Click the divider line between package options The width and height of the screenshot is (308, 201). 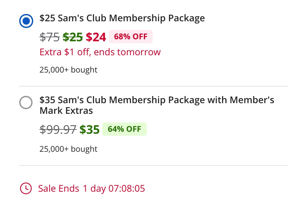(x=154, y=86)
